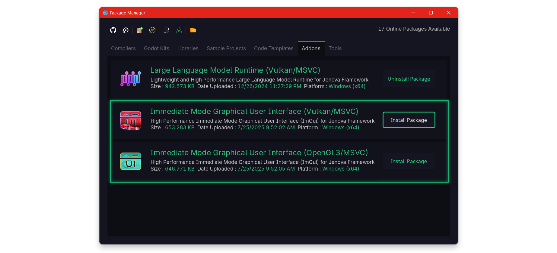Screen dimensions: 557x253
Task: Go to the Sample Projects tab
Action: click(226, 48)
